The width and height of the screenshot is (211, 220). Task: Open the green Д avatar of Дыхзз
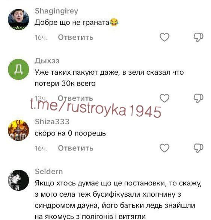(x=18, y=69)
